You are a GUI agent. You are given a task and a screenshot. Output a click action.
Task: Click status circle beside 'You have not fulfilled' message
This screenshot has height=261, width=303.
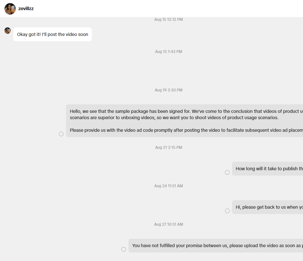click(x=124, y=249)
